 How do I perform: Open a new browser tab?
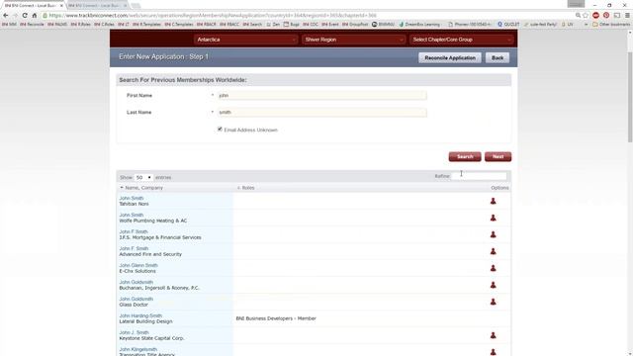tap(136, 6)
